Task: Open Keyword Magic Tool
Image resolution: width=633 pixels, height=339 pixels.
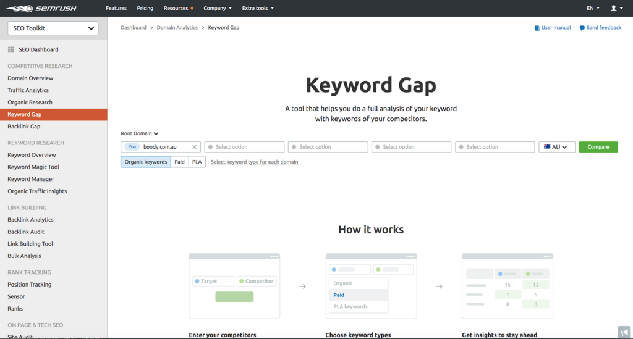Action: point(33,167)
